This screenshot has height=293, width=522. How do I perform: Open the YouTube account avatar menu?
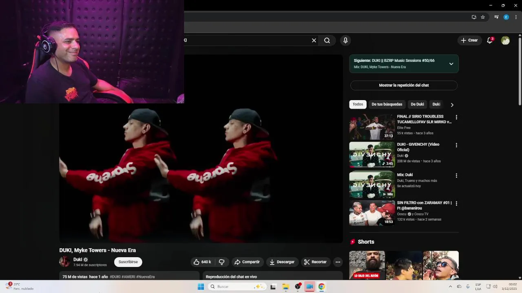[505, 40]
